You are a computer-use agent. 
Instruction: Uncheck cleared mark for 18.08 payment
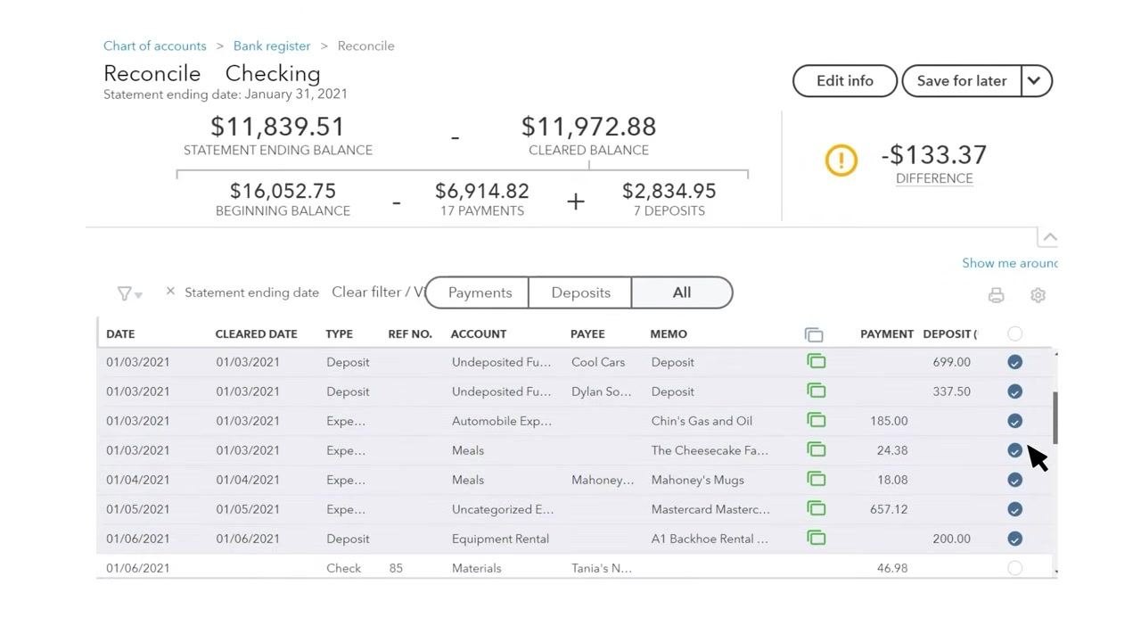tap(1014, 480)
